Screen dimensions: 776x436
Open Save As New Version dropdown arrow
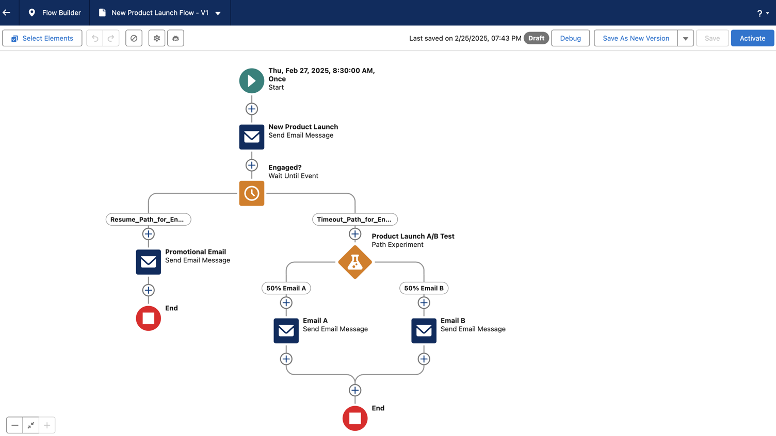coord(685,38)
